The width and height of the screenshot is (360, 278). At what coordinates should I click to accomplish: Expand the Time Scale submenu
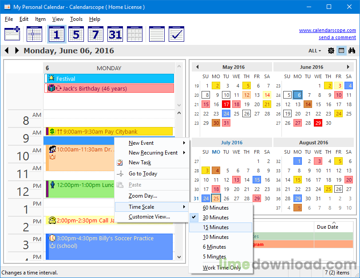point(152,207)
